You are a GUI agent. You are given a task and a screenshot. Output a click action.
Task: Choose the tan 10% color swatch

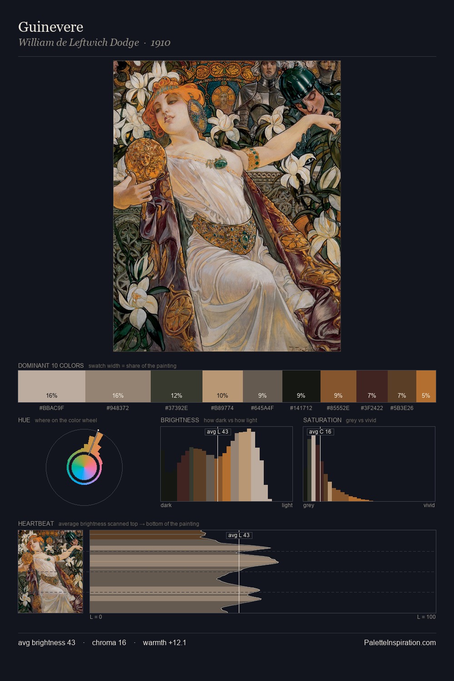pos(222,386)
